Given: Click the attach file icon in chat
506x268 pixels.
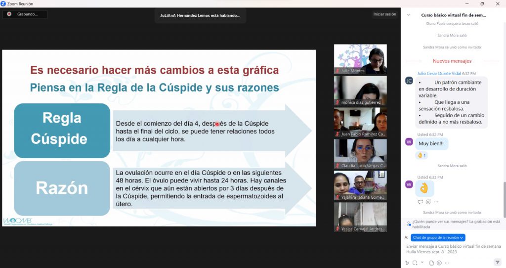Looking at the screenshot, I should click(431, 263).
